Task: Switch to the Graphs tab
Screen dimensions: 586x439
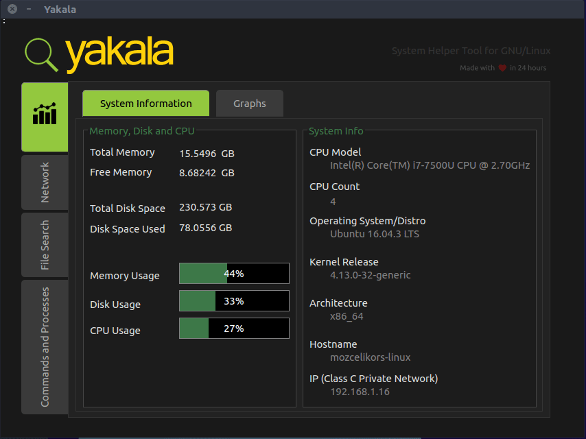Action: (x=250, y=103)
